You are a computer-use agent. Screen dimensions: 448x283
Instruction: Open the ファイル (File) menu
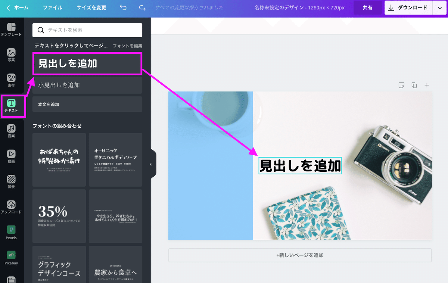(x=53, y=7)
